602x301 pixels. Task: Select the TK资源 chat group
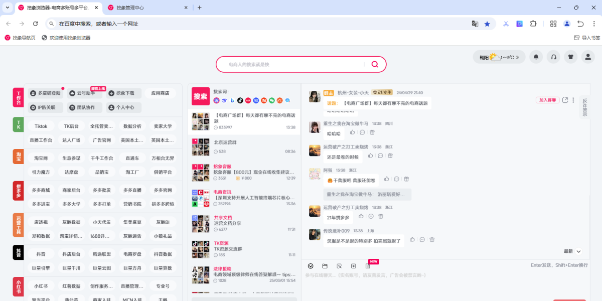[244, 249]
